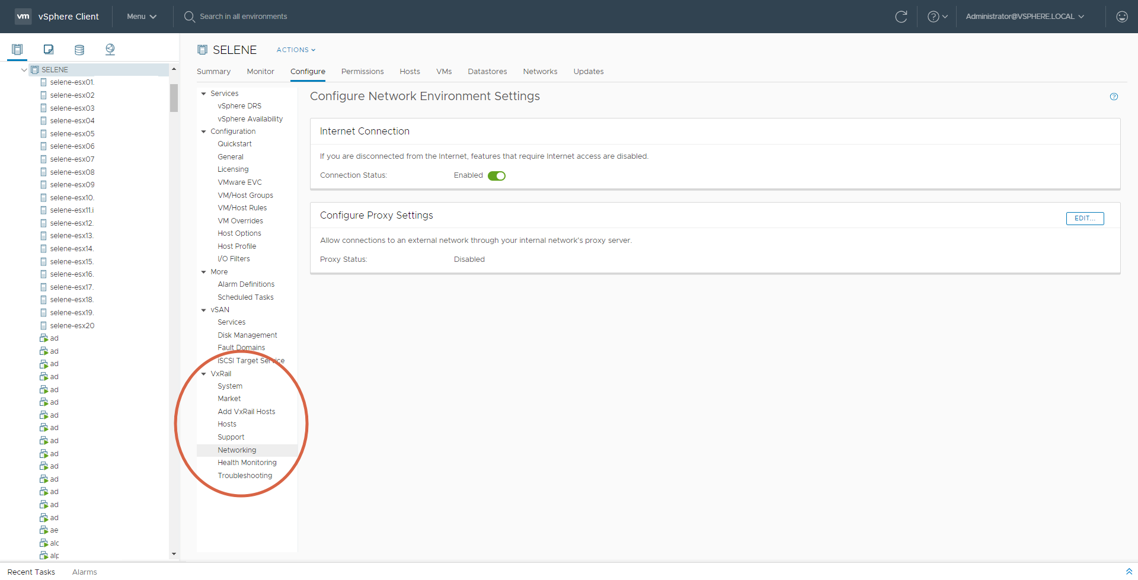The height and width of the screenshot is (580, 1138).
Task: Collapse the SELENE cluster tree node
Action: click(24, 70)
